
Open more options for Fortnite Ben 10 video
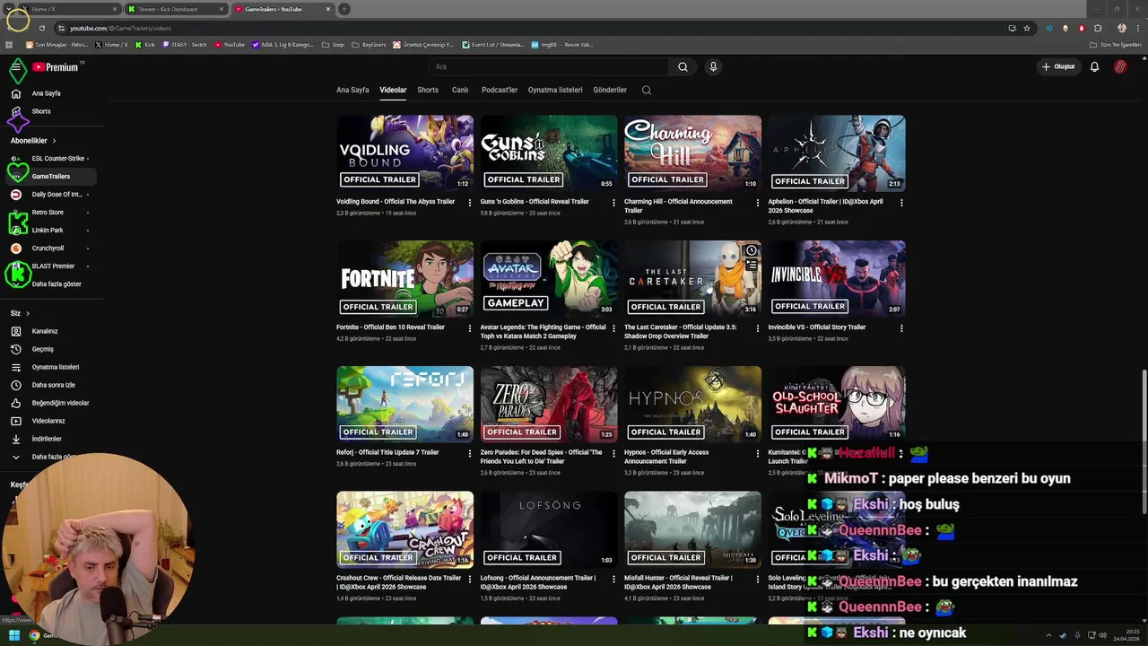(x=470, y=328)
